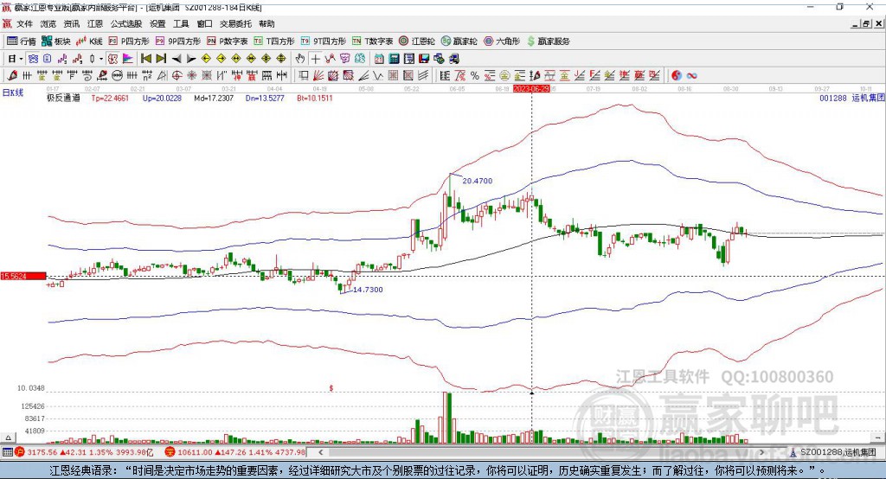Open the 浏览 menu
Viewport: 886px width, 479px height.
tap(48, 23)
